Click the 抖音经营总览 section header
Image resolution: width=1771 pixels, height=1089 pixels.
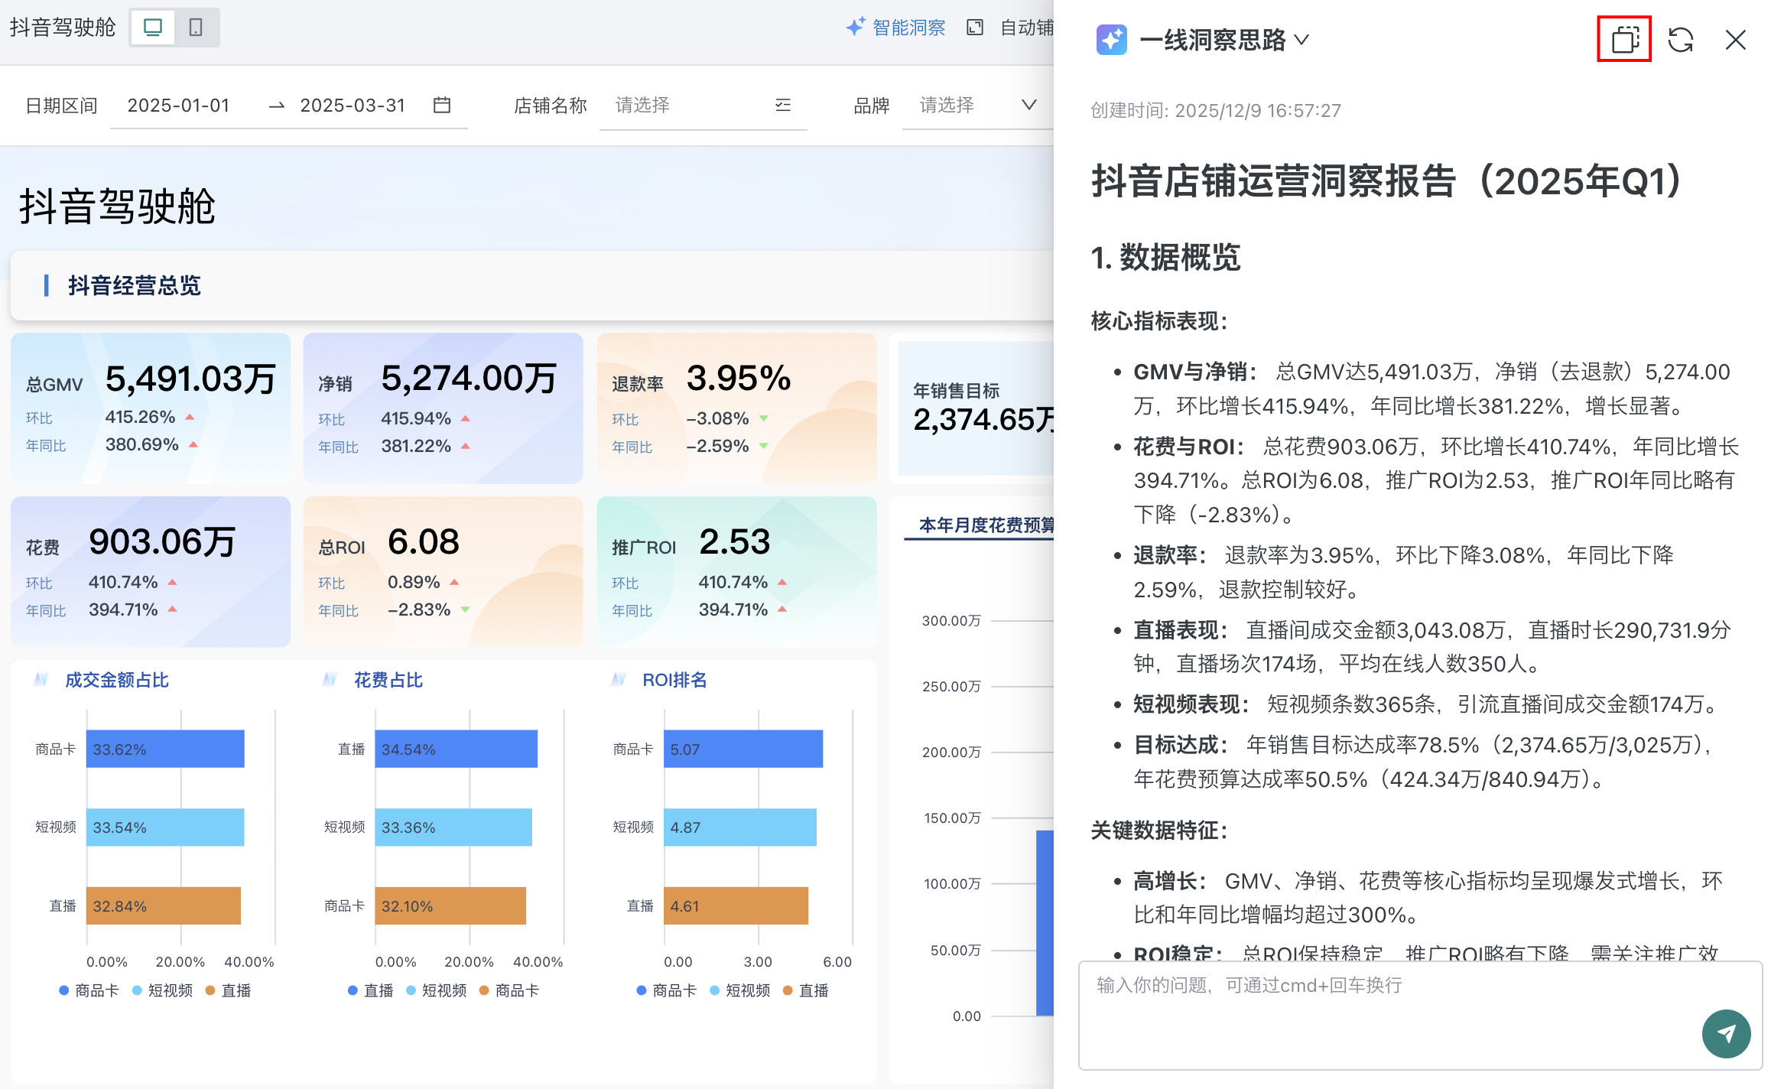coord(134,285)
